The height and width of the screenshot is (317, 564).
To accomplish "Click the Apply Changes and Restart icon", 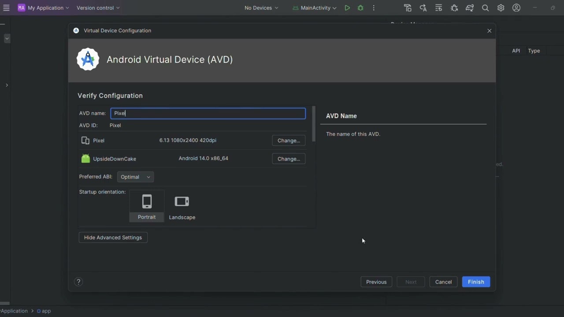I will click(x=423, y=8).
